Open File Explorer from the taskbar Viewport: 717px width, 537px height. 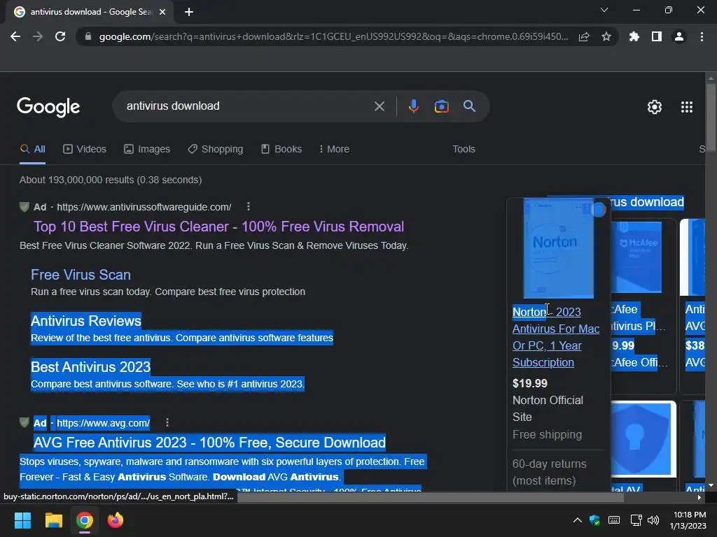53,520
